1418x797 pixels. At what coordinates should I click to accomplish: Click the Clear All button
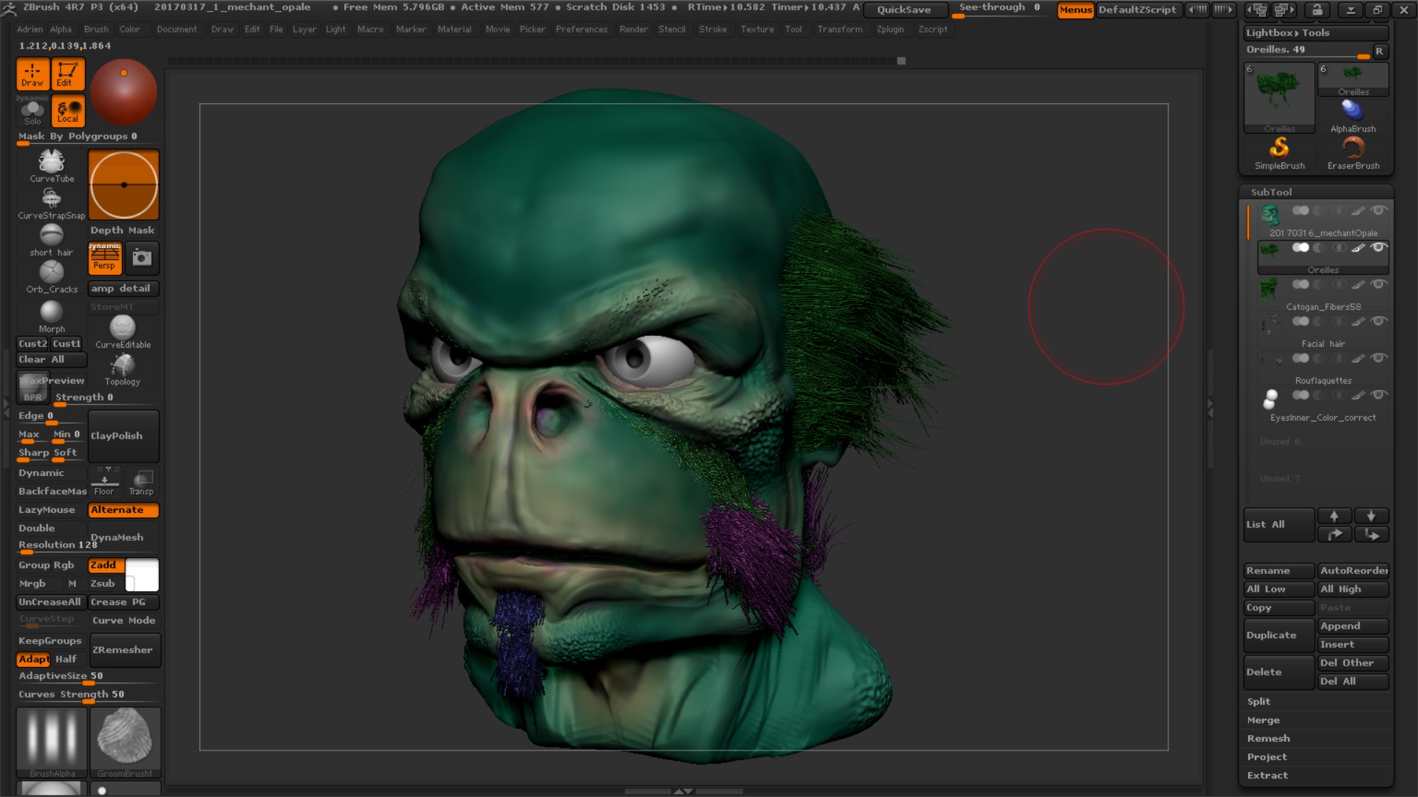tap(52, 359)
